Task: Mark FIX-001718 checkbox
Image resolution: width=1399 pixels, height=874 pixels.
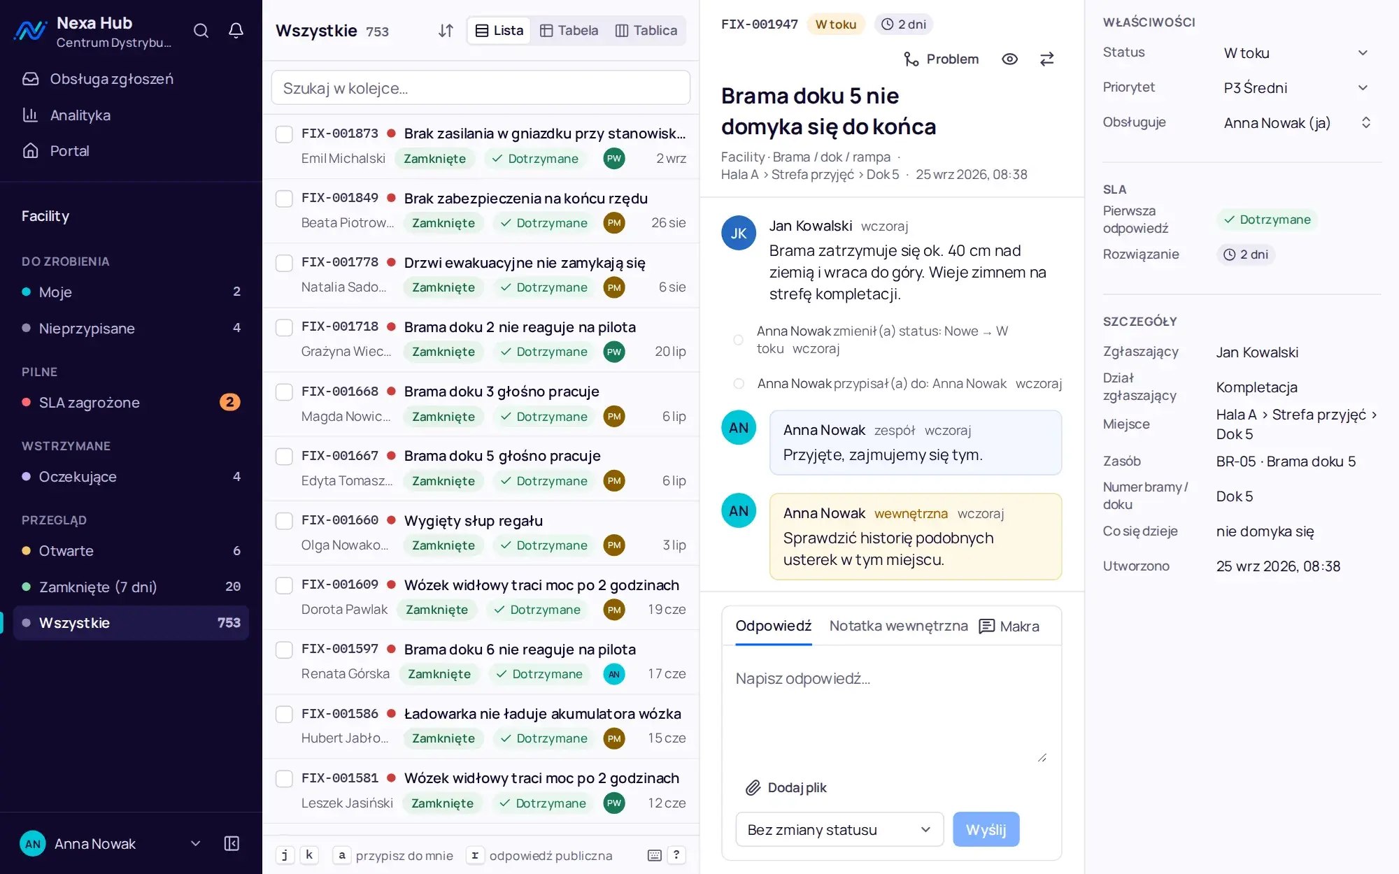Action: (284, 327)
